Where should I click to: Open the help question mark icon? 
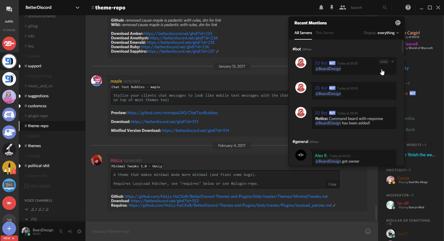click(408, 7)
